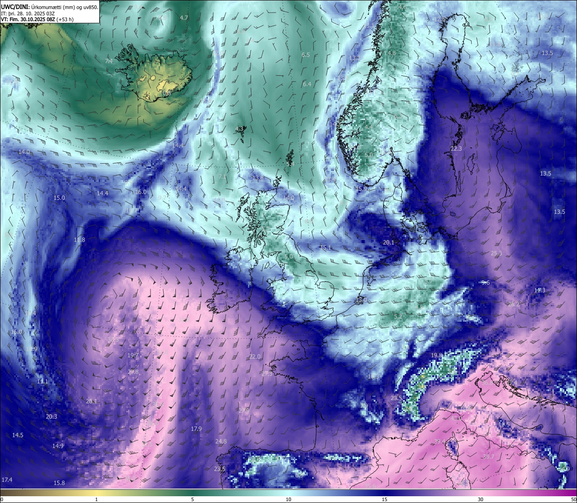Click the 24.8 value north of Spain
Image resolution: width=577 pixels, height=503 pixels.
(221, 442)
